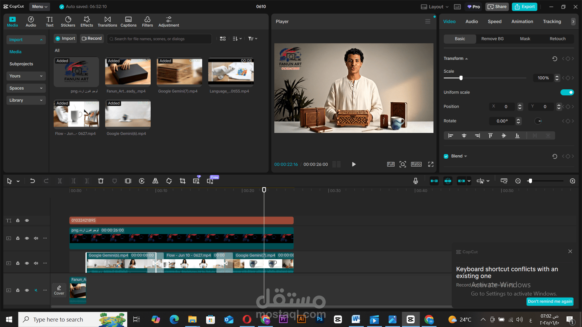The image size is (582, 327).
Task: Open the Menu dropdown
Action: tap(40, 7)
